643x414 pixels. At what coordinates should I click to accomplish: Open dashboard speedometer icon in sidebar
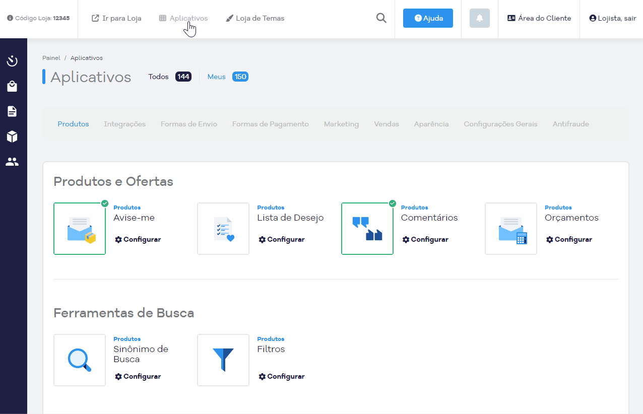[x=12, y=61]
